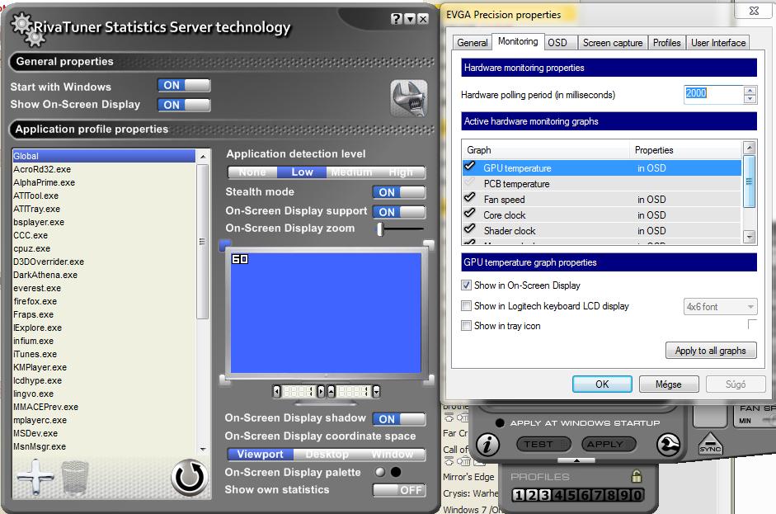Set detection level to High
The height and width of the screenshot is (514, 776).
point(401,172)
